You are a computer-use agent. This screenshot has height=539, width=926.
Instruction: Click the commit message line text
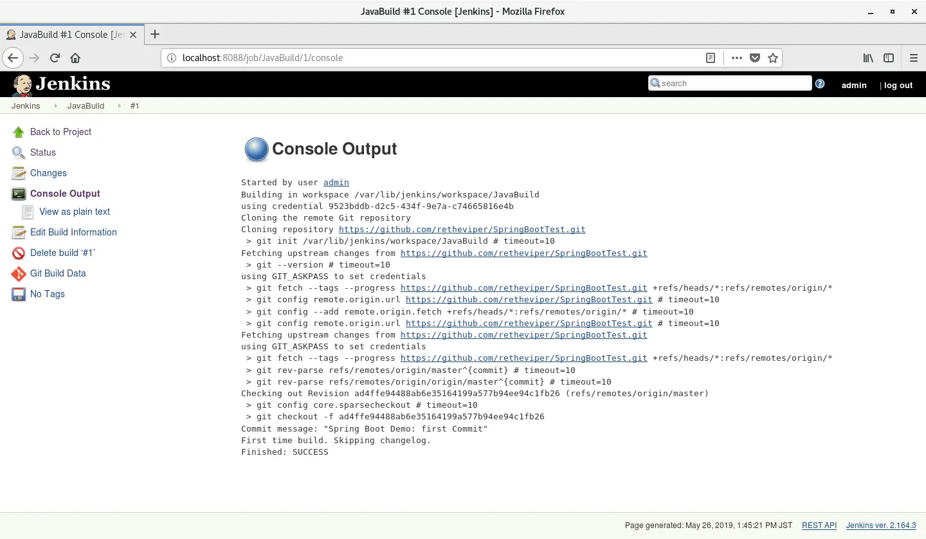[365, 428]
